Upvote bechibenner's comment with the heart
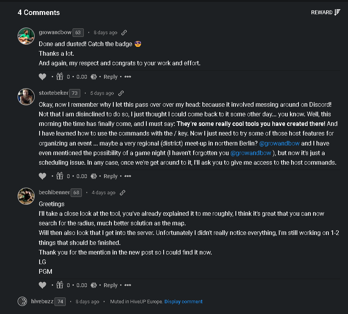The width and height of the screenshot is (348, 314). pyautogui.click(x=42, y=285)
